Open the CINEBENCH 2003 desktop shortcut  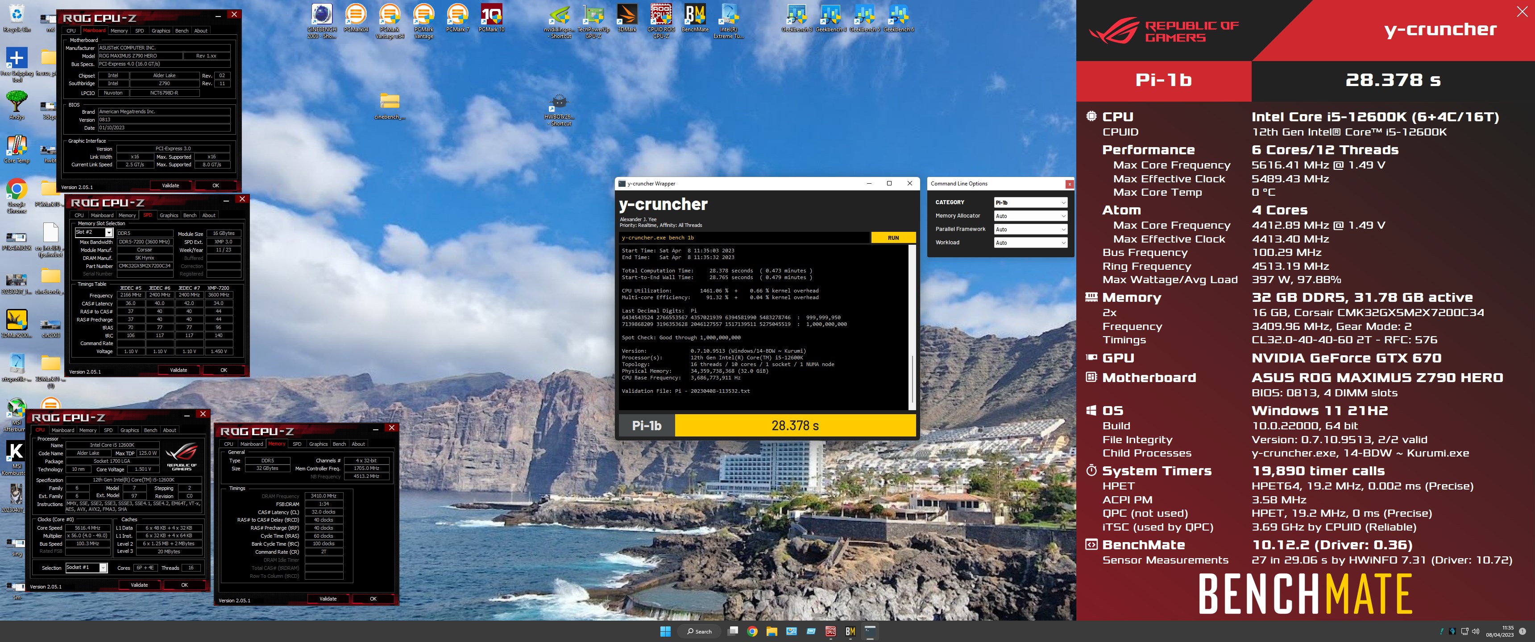coord(322,20)
